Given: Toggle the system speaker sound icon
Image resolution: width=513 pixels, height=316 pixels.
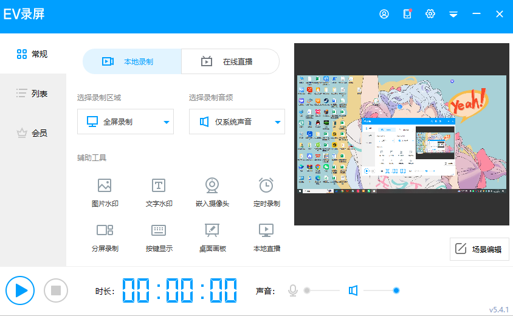Looking at the screenshot, I should [x=353, y=290].
